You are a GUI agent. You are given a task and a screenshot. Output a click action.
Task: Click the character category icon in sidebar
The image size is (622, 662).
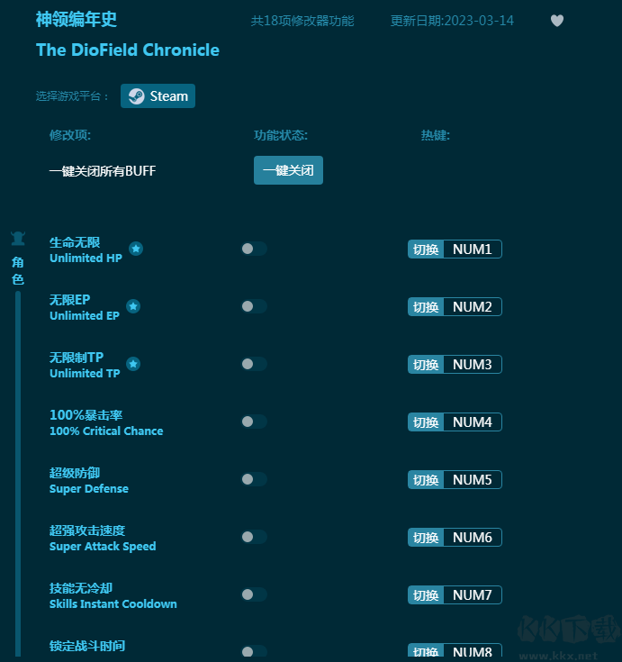pyautogui.click(x=18, y=239)
